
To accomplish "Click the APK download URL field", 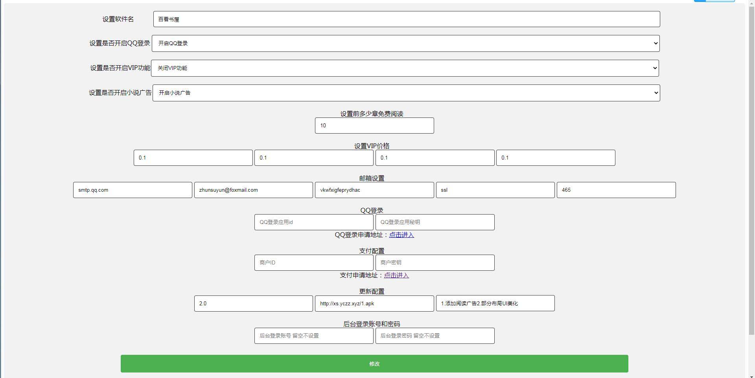I will pyautogui.click(x=374, y=303).
